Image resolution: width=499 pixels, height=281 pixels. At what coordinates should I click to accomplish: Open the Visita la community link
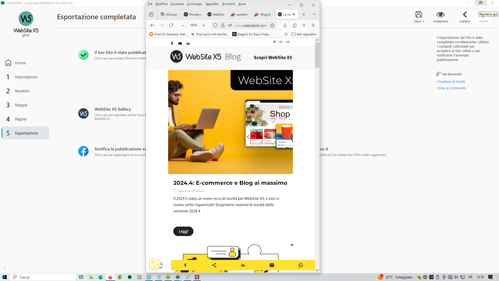pos(451,88)
